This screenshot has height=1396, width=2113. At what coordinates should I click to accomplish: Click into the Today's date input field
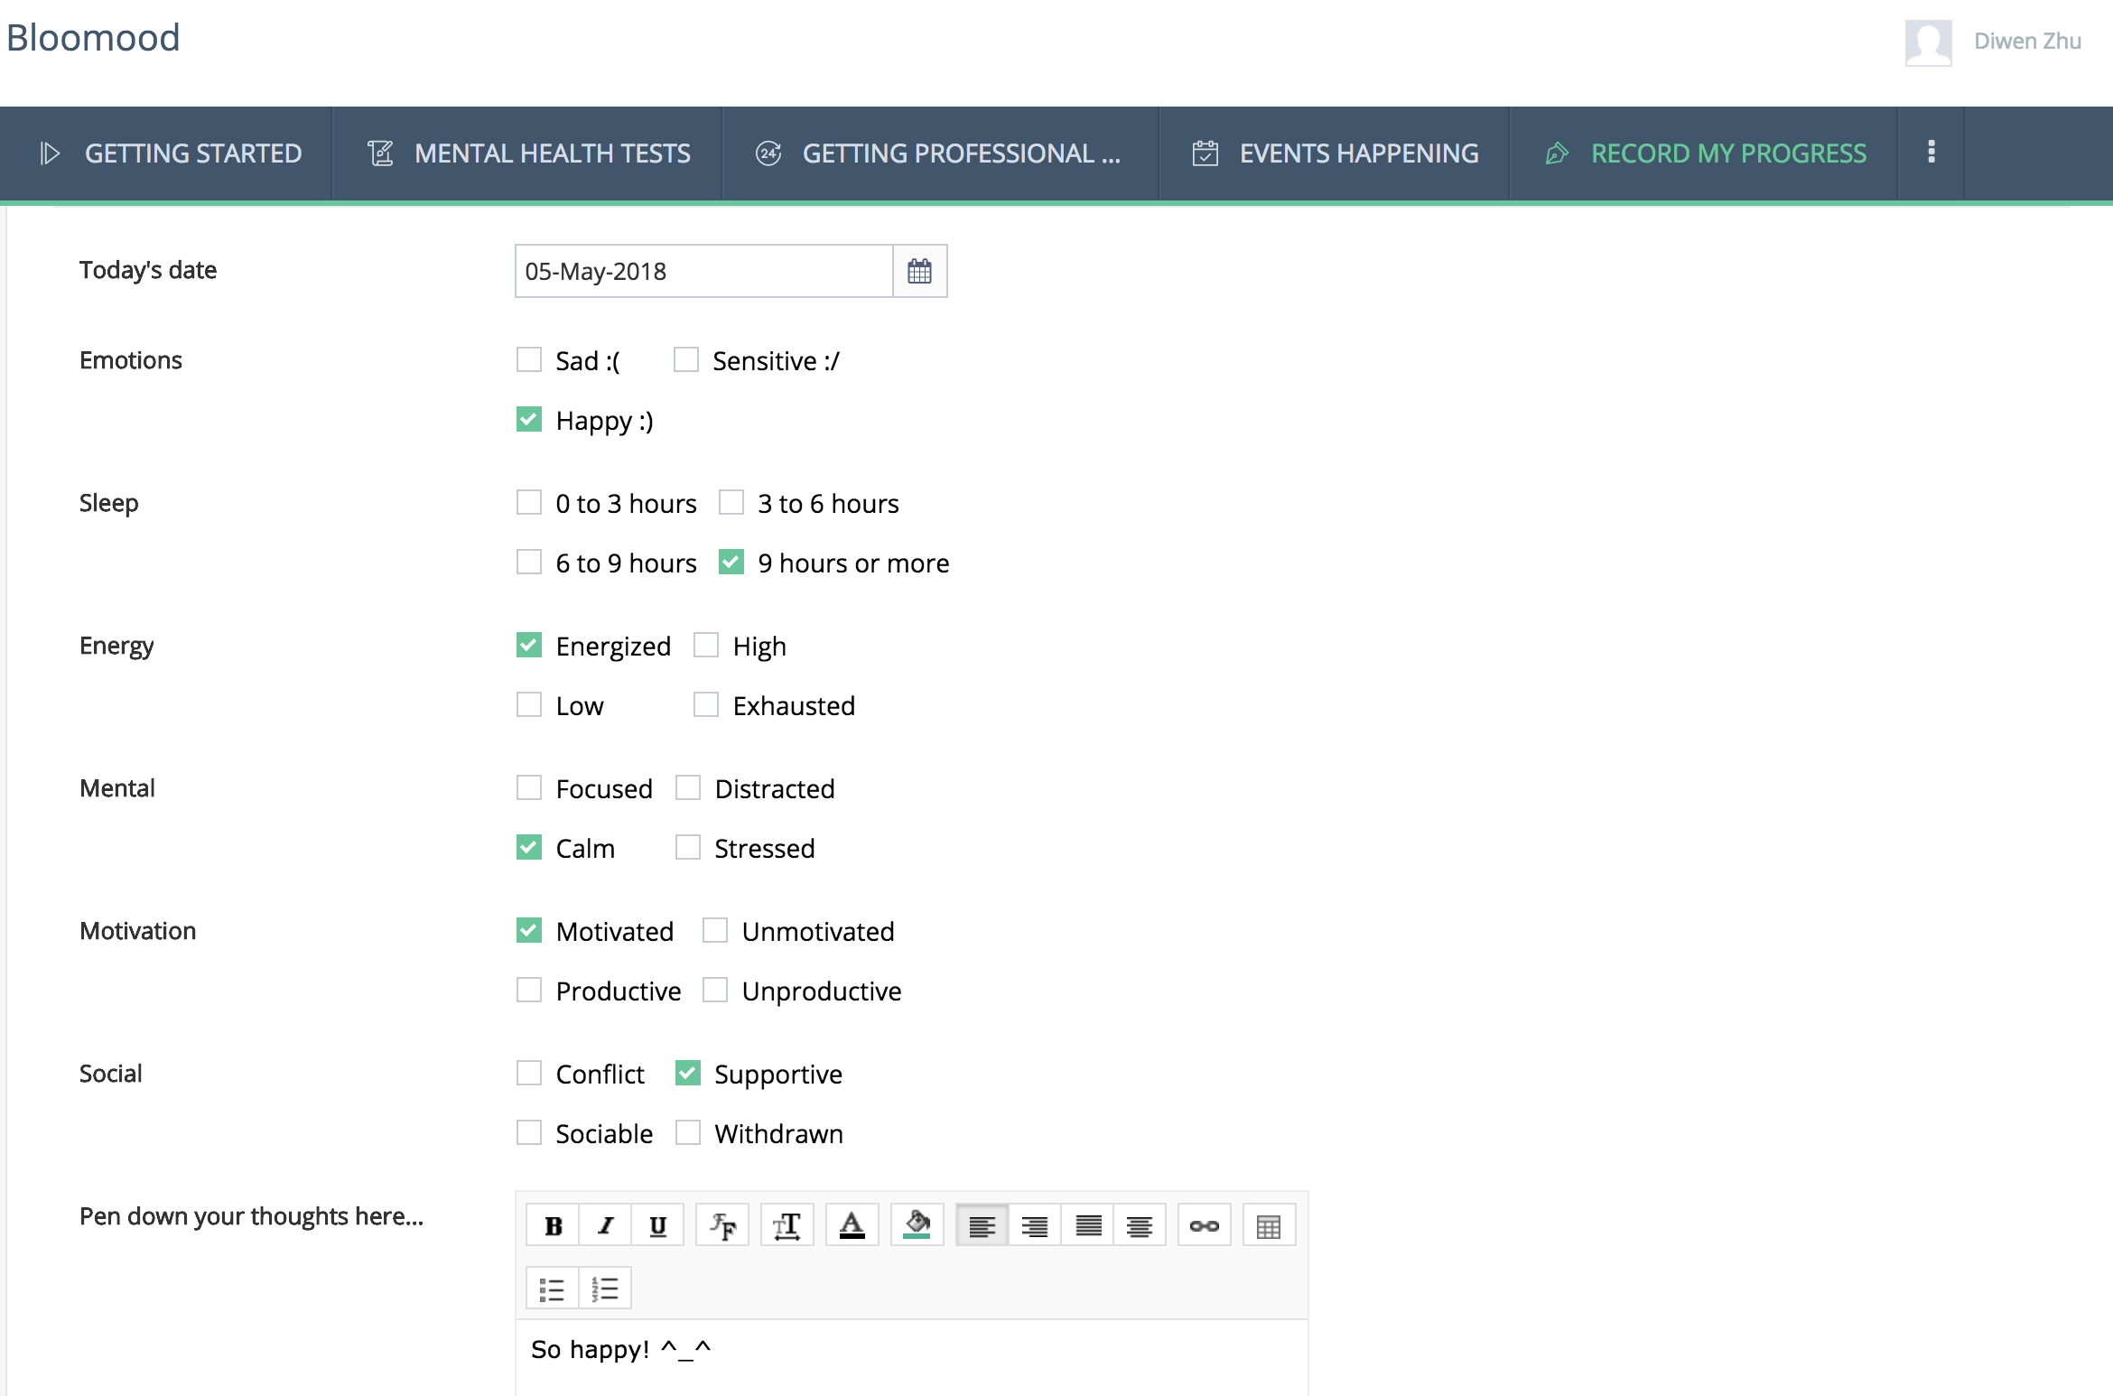click(703, 271)
